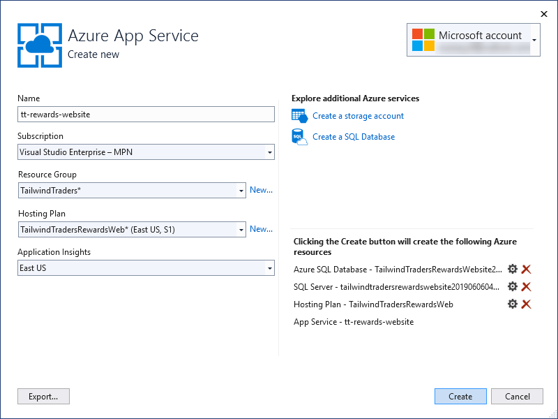Open Create a storage account link

coord(358,116)
